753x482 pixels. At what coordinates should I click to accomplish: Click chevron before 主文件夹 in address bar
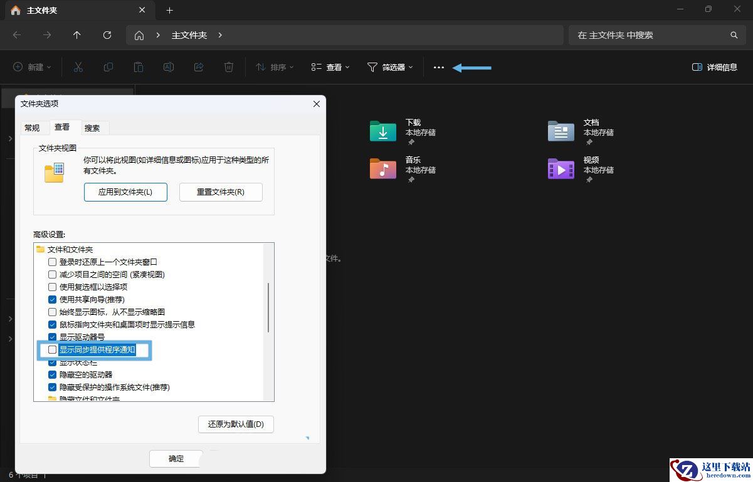(x=159, y=35)
